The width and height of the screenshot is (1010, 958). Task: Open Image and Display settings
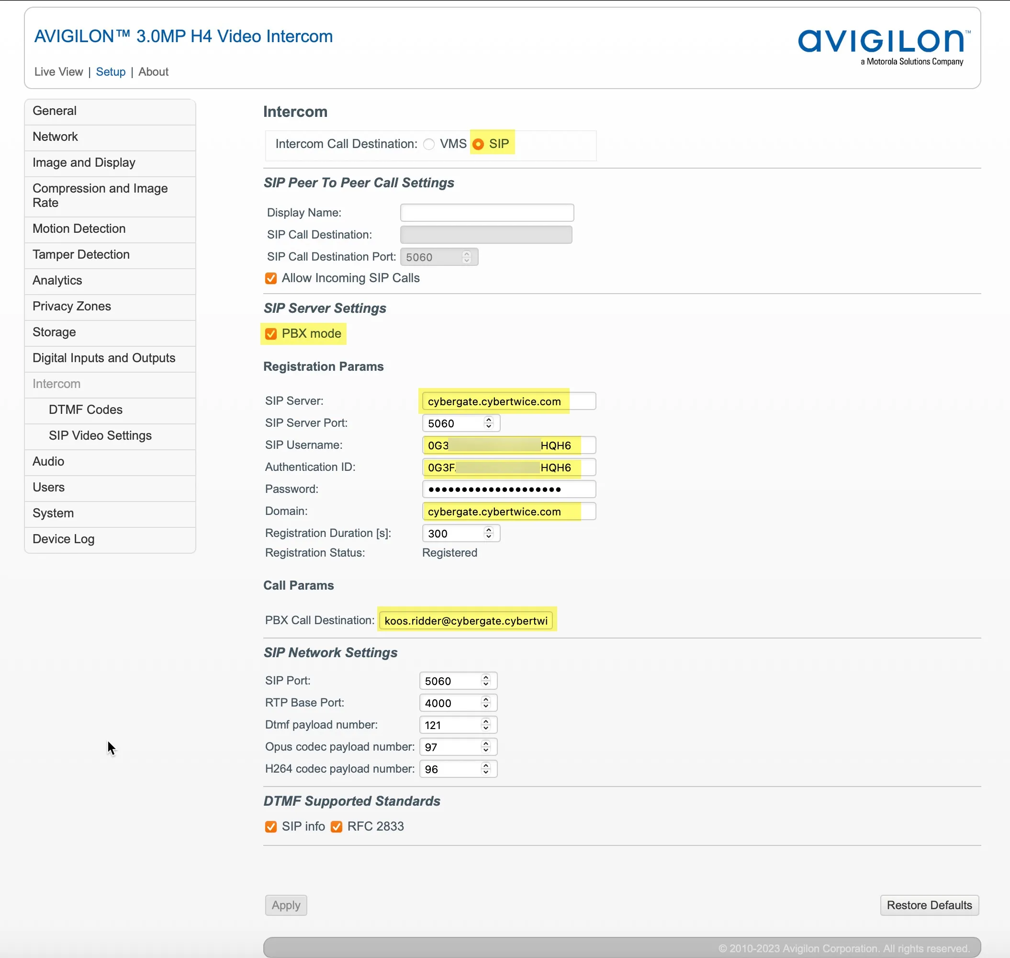tap(110, 163)
